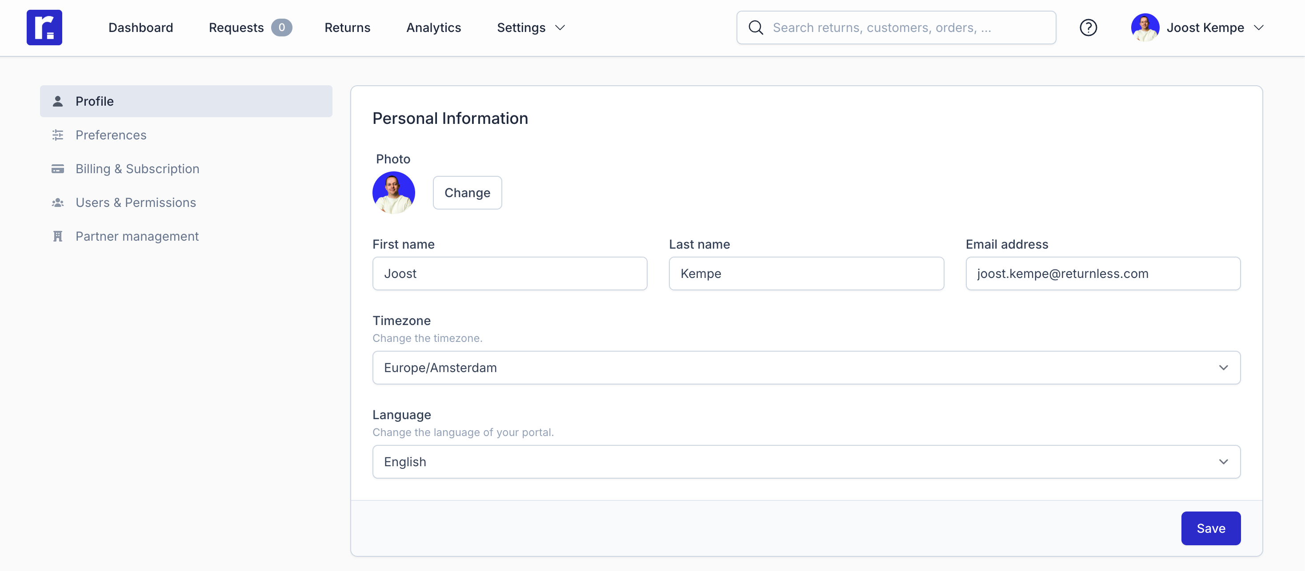
Task: Save the personal information form
Action: [x=1210, y=528]
